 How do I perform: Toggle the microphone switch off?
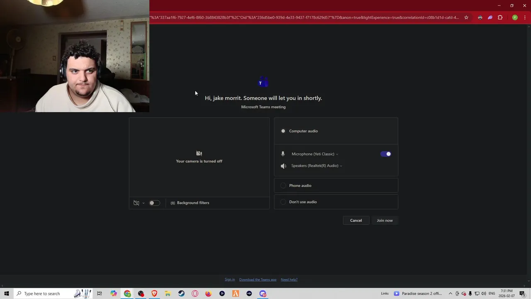(x=385, y=154)
